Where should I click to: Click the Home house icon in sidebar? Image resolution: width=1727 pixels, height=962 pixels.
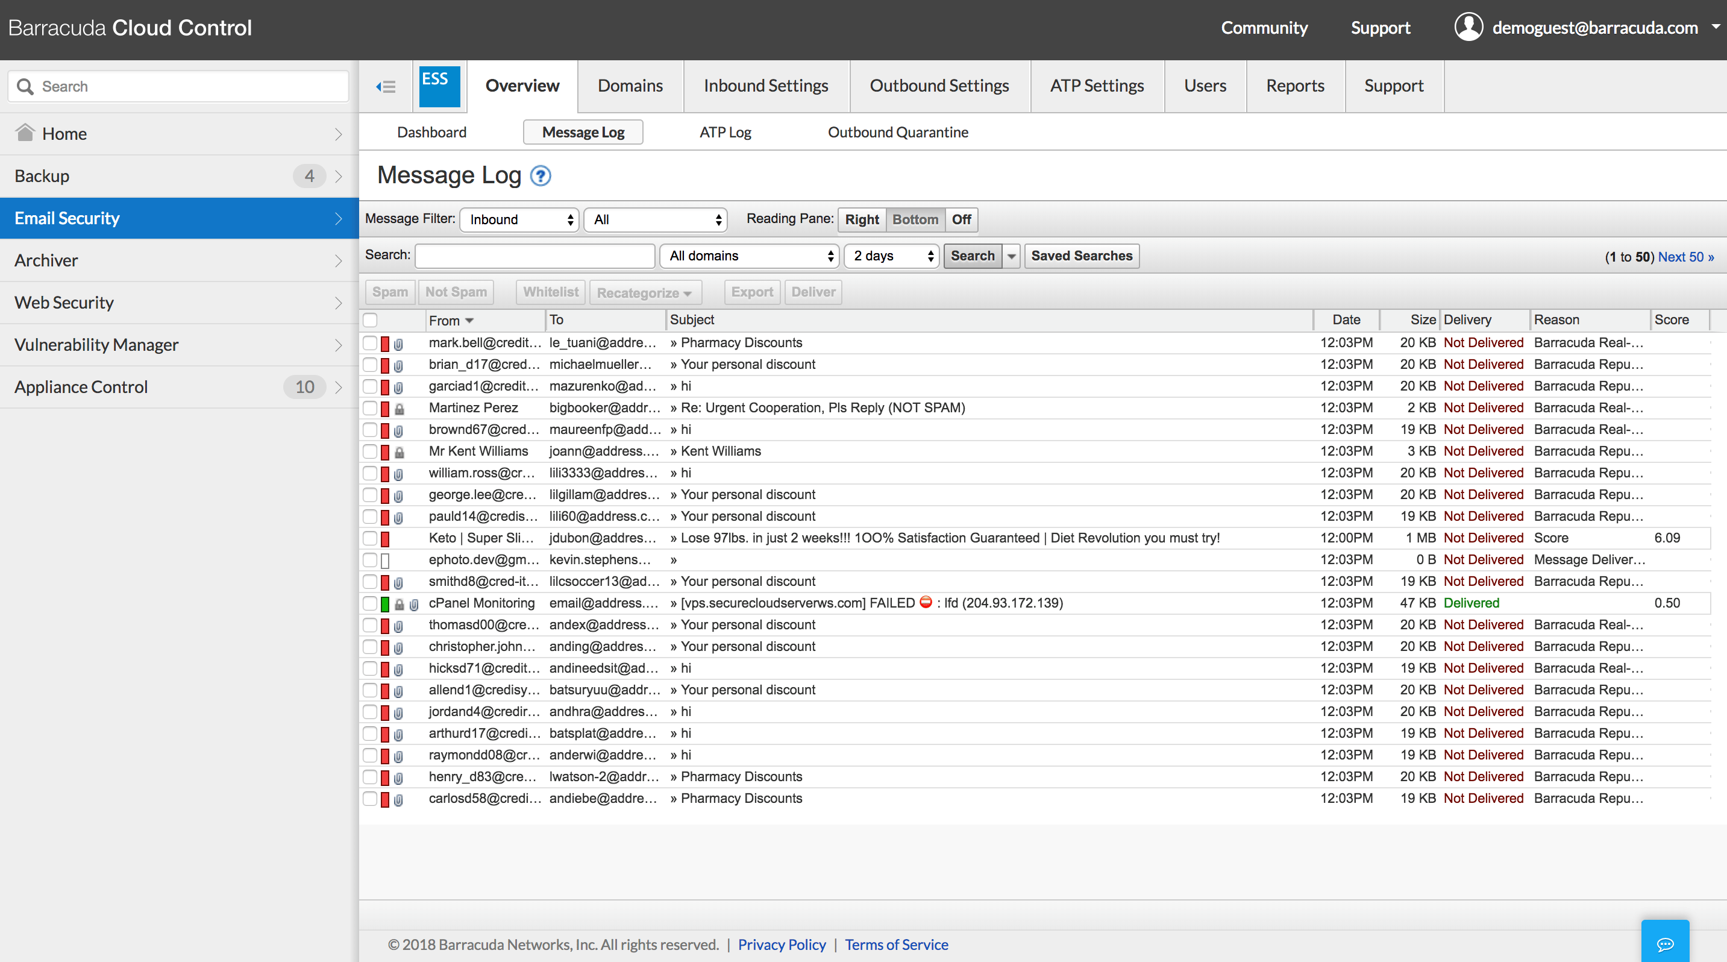pos(25,133)
